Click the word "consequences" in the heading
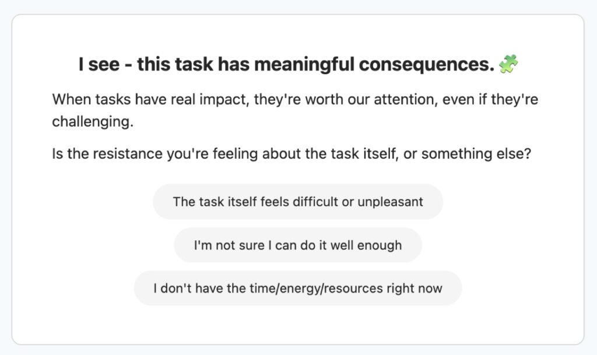The width and height of the screenshot is (597, 355). tap(426, 65)
